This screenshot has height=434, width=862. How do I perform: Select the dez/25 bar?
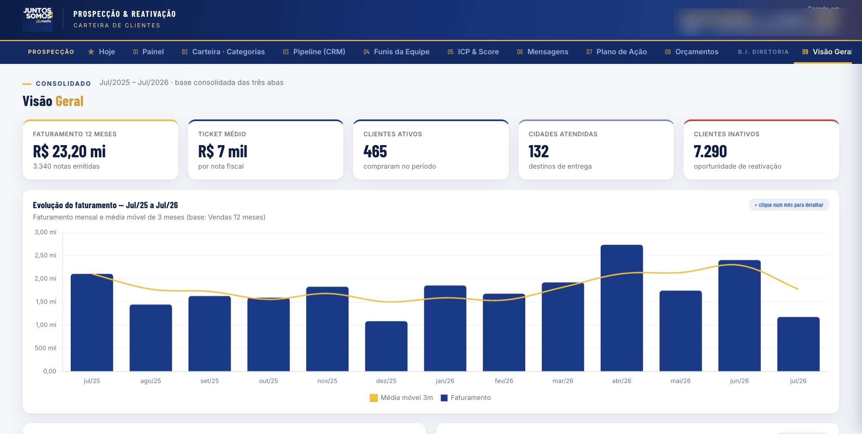point(386,346)
